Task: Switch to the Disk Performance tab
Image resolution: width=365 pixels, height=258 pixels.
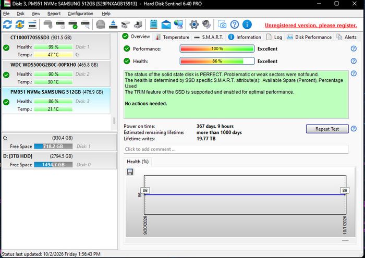Action: click(309, 37)
